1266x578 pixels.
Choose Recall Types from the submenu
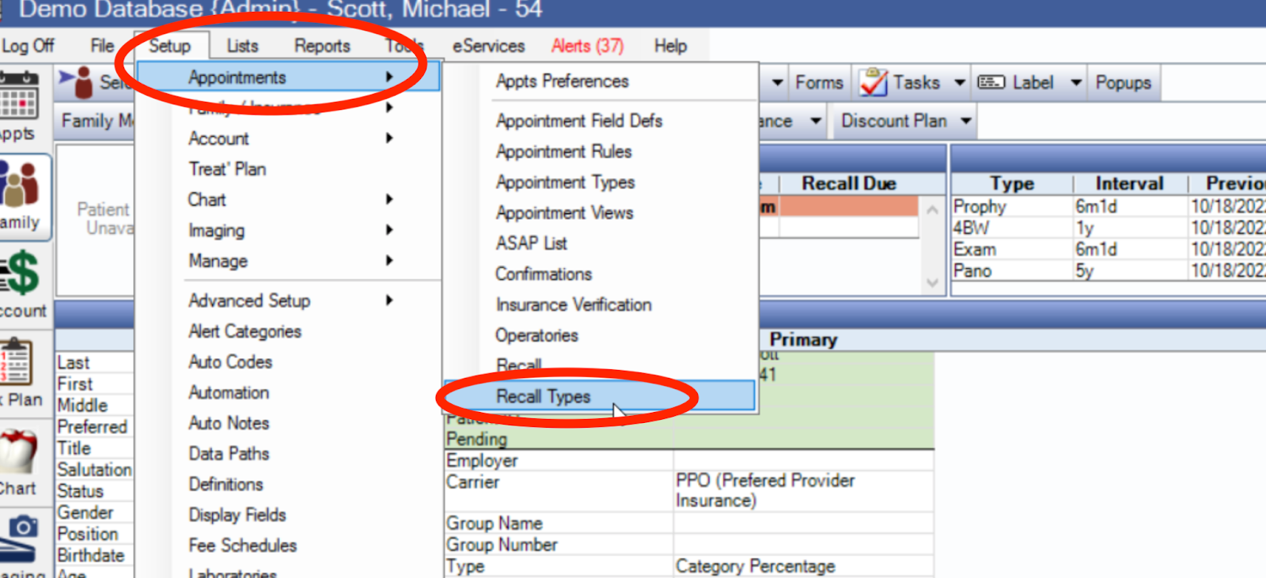click(543, 396)
